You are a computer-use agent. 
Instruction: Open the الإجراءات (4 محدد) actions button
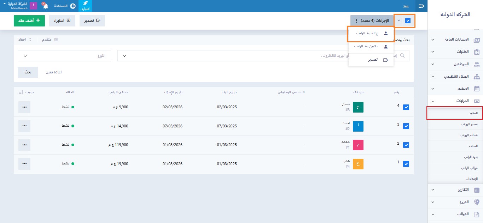tap(372, 21)
